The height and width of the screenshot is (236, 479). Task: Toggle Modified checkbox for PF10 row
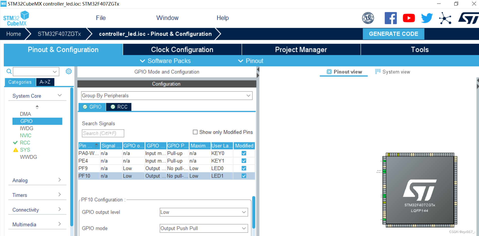(x=244, y=176)
